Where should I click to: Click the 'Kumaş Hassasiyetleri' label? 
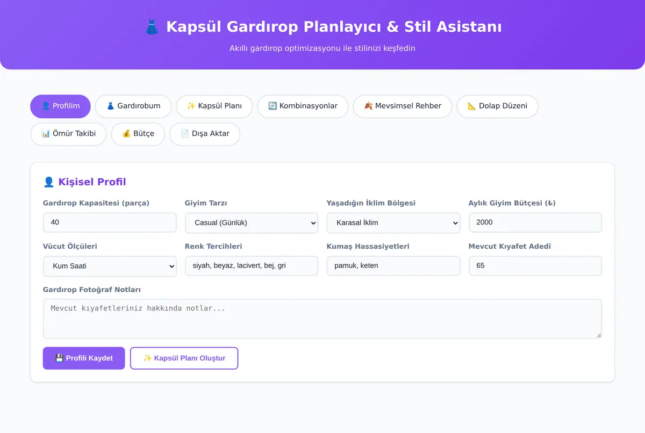coord(368,247)
